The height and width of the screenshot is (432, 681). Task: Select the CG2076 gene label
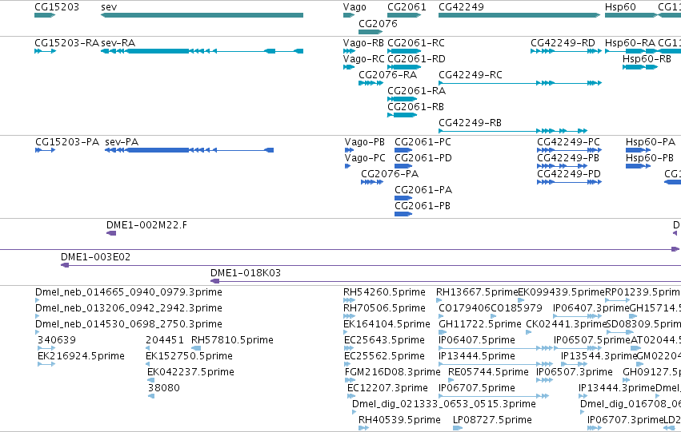coord(378,23)
